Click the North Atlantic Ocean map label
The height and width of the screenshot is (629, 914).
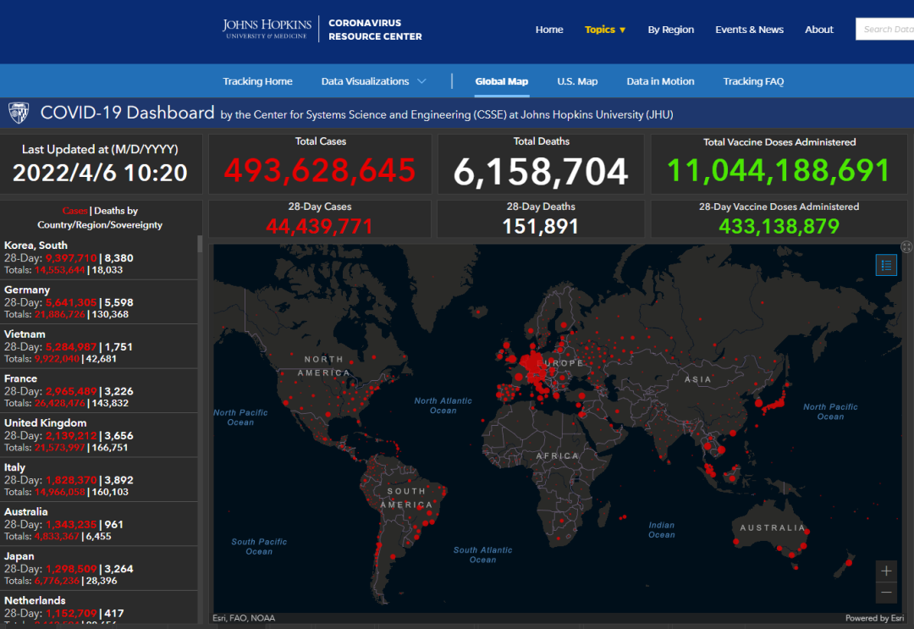click(x=443, y=406)
